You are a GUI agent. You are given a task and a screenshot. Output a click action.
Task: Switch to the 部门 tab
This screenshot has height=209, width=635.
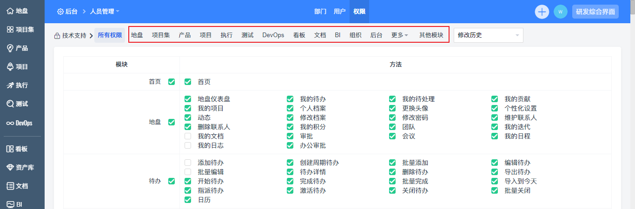[320, 12]
